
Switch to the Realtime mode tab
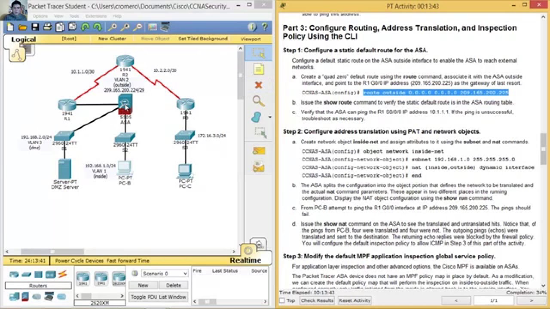pyautogui.click(x=245, y=260)
